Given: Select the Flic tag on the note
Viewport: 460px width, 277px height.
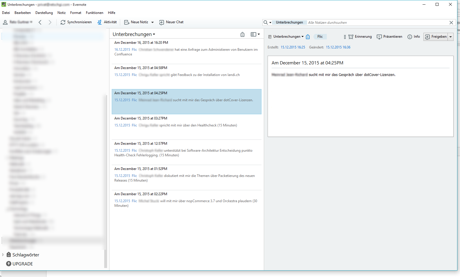Looking at the screenshot, I should pyautogui.click(x=320, y=37).
